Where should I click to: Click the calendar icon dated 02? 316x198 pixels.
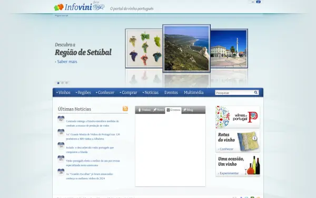tap(61, 119)
